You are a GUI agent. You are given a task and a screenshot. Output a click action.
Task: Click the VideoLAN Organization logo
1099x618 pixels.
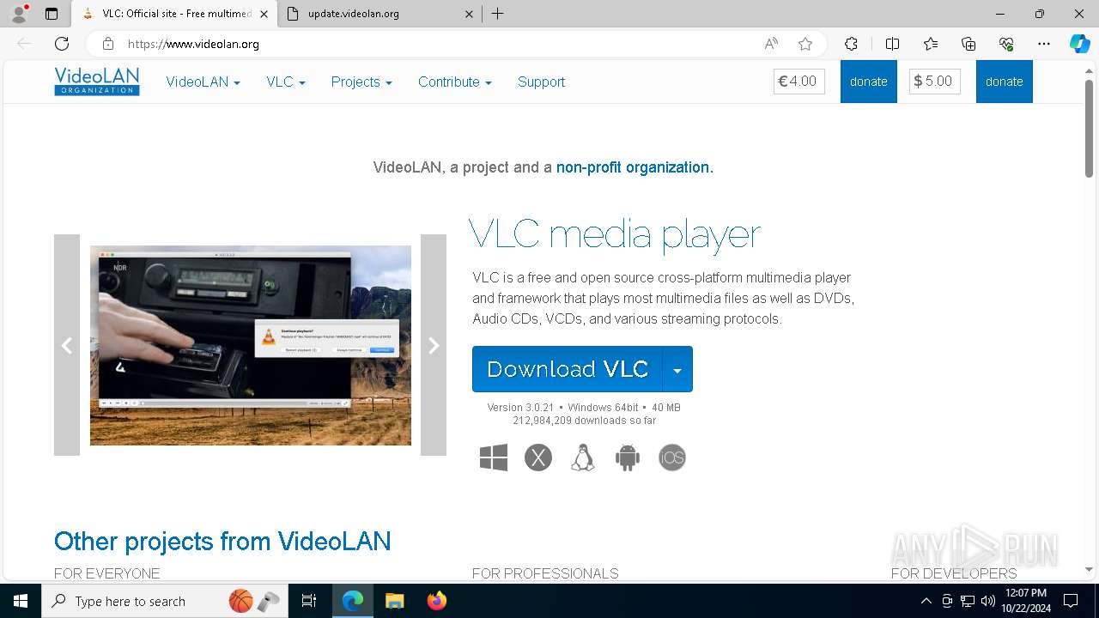(x=97, y=82)
